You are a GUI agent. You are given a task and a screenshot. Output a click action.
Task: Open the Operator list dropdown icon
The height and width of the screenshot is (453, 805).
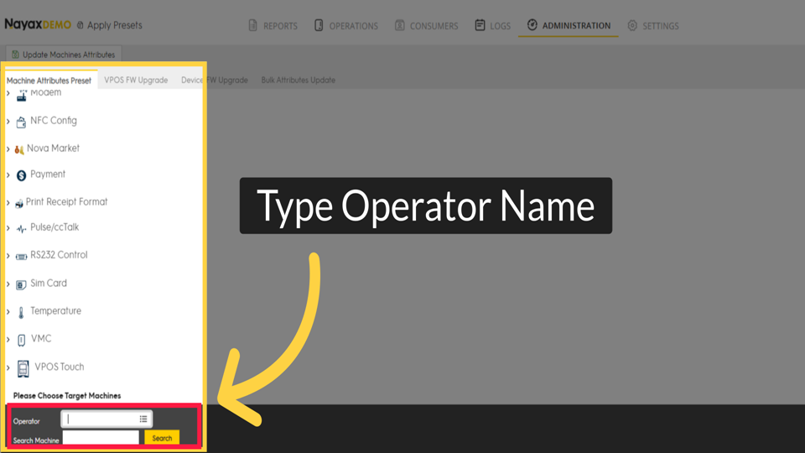point(143,419)
